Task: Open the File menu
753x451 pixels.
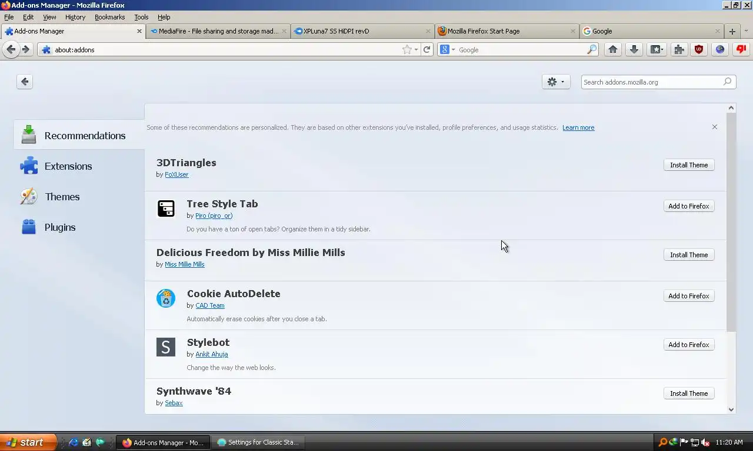Action: pyautogui.click(x=9, y=17)
